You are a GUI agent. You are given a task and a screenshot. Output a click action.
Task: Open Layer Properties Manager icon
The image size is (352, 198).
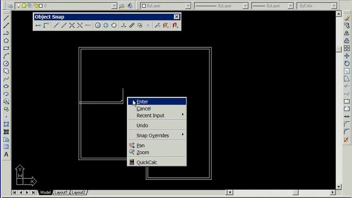tap(10, 5)
